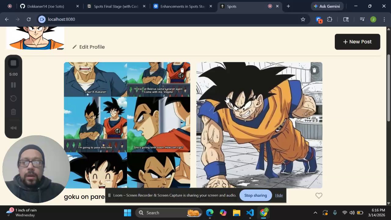Image resolution: width=391 pixels, height=220 pixels.
Task: Pause the Loom recording
Action: coord(13,85)
